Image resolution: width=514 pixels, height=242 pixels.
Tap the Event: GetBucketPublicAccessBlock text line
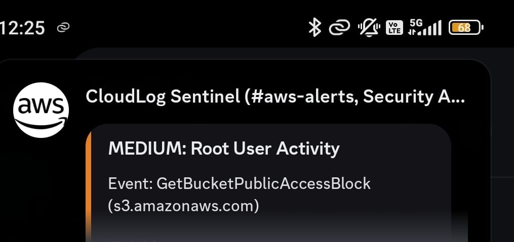click(240, 183)
